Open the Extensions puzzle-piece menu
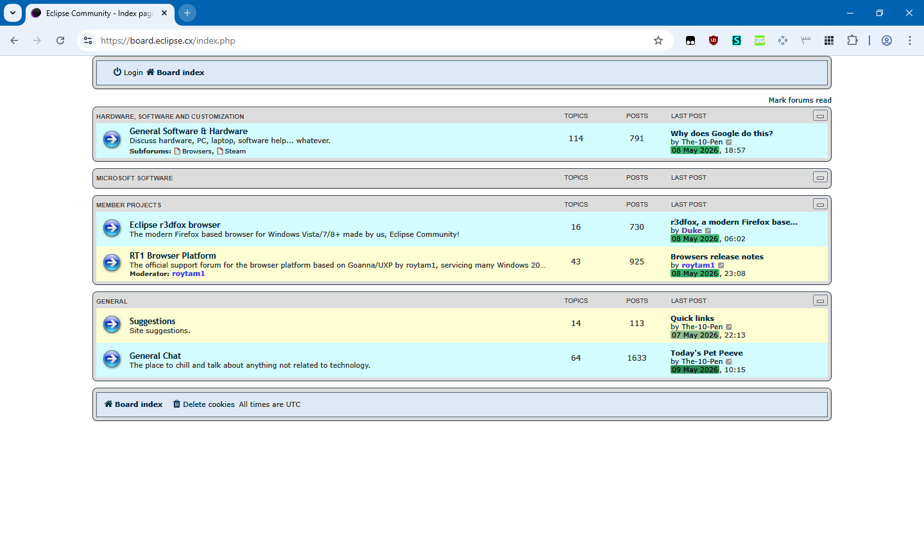The height and width of the screenshot is (552, 924). tap(852, 40)
